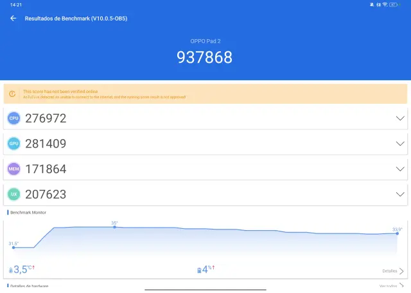Tap the total score 937868
The image size is (411, 293).
205,58
